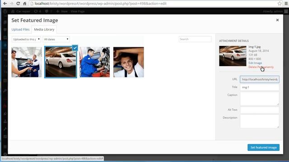Image resolution: width=289 pixels, height=162 pixels.
Task: Click the address bar URL
Action: (x=100, y=4)
